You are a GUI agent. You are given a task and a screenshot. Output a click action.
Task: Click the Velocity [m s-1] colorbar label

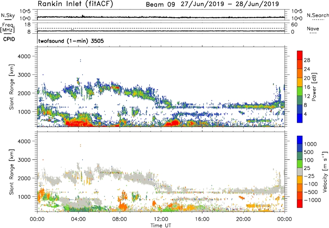point(325,172)
